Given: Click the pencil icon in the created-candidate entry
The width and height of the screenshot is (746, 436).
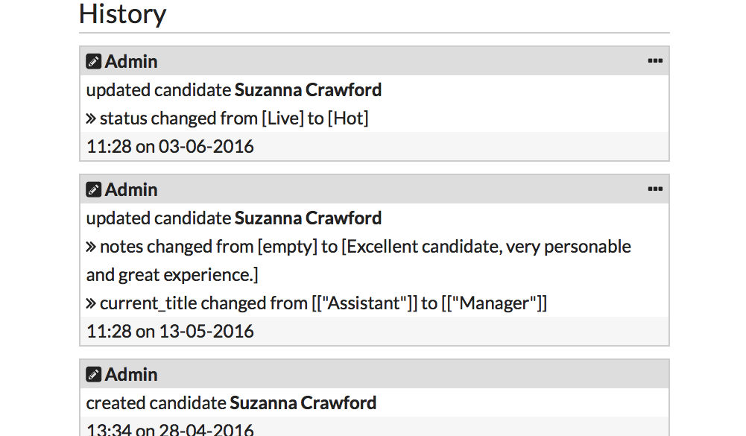Looking at the screenshot, I should [x=93, y=375].
